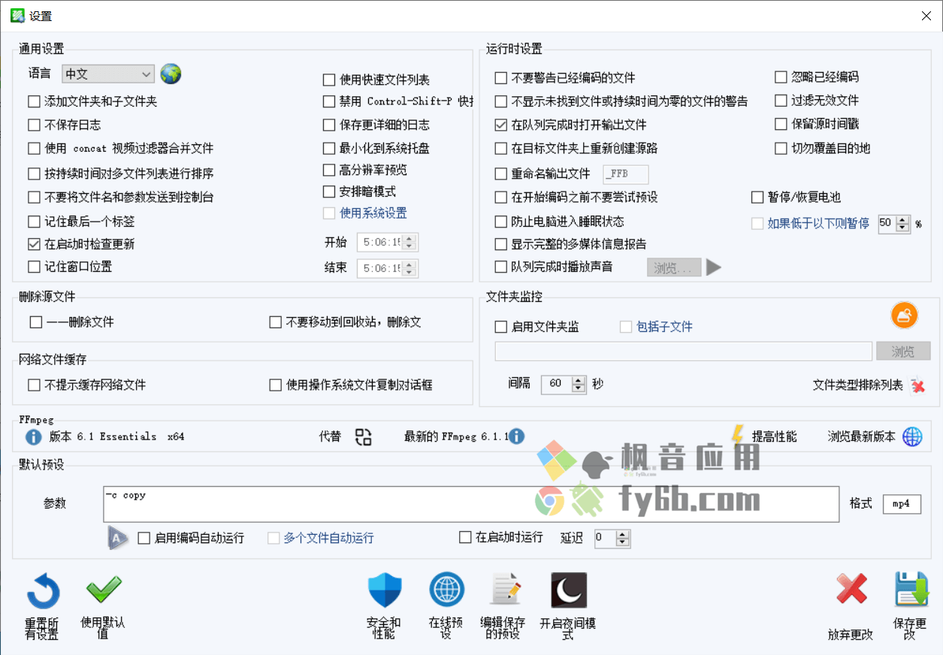
Task: Enable rename output file checkbox
Action: pyautogui.click(x=501, y=174)
